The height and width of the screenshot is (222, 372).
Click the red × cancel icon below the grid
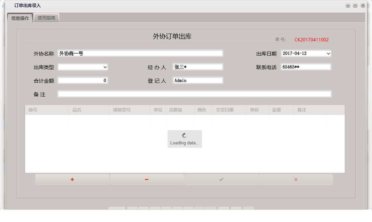click(x=295, y=179)
